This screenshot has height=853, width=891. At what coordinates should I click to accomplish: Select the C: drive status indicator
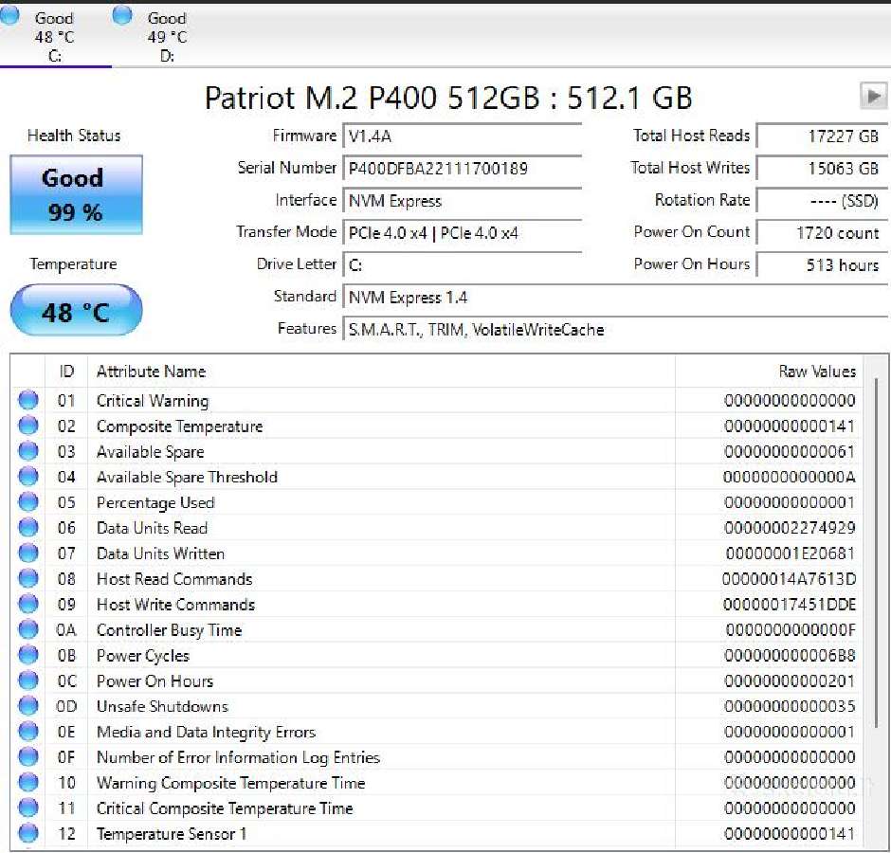(9, 15)
